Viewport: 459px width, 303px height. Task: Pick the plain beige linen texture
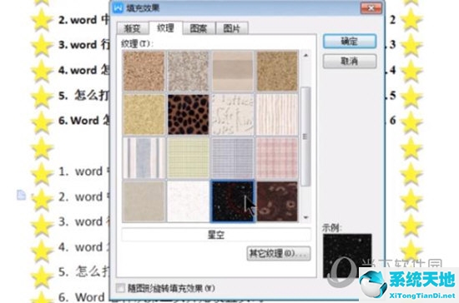tap(144, 201)
